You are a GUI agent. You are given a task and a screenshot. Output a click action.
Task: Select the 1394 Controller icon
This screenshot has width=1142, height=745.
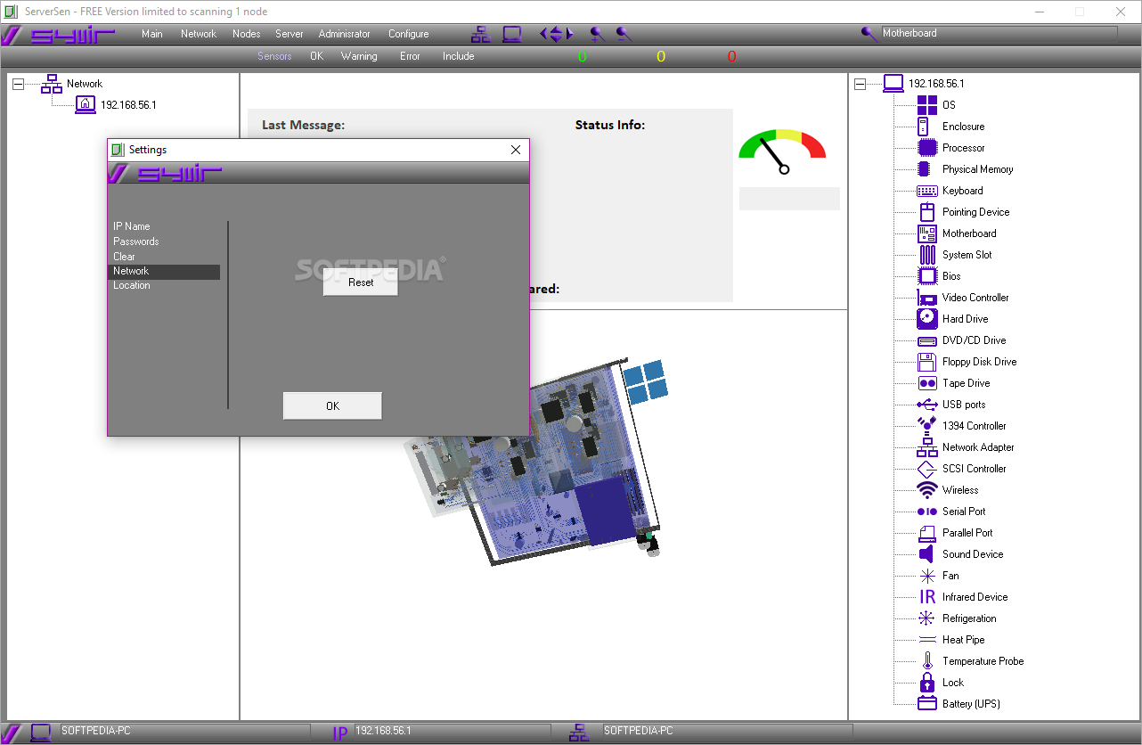(x=927, y=426)
